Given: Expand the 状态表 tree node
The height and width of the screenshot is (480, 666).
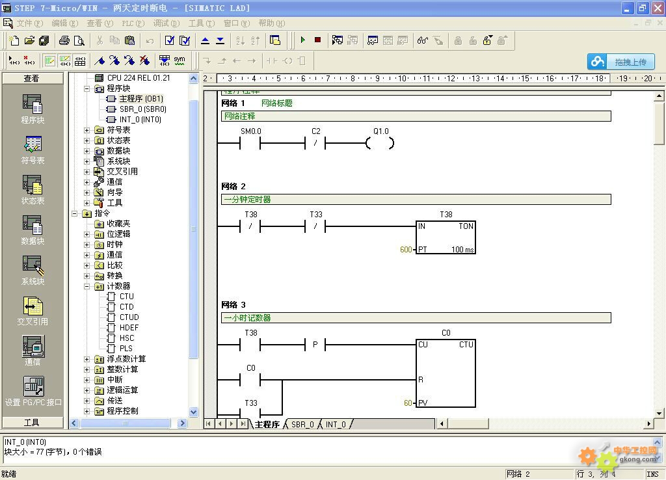Looking at the screenshot, I should coord(87,140).
